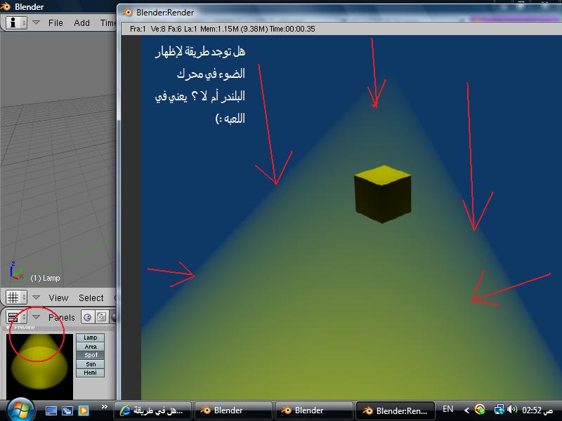Open the volume tray icon
The image size is (562, 421).
pyautogui.click(x=512, y=409)
